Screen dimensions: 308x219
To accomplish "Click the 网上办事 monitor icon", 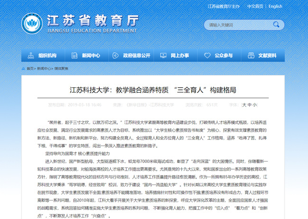I will [164, 56].
